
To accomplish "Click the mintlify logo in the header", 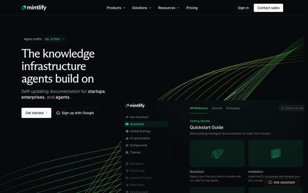I will pyautogui.click(x=34, y=8).
